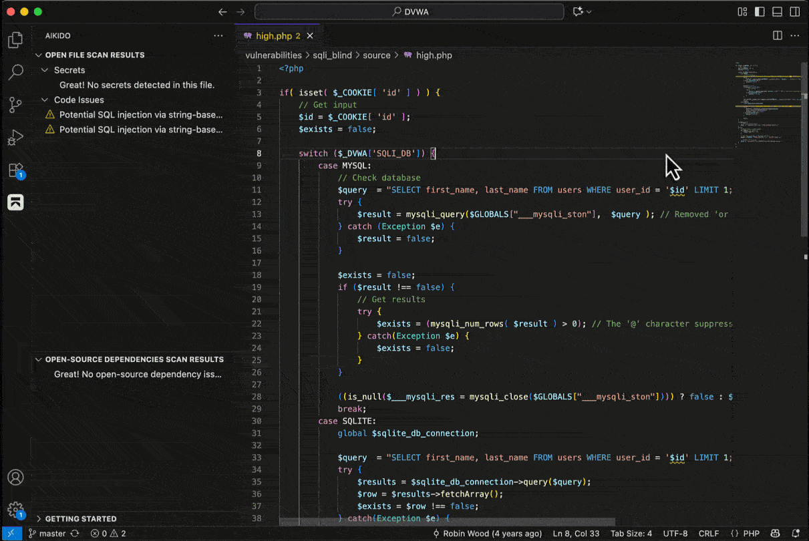This screenshot has width=809, height=541.
Task: Open the Copilot chat dropdown arrow
Action: click(x=589, y=11)
